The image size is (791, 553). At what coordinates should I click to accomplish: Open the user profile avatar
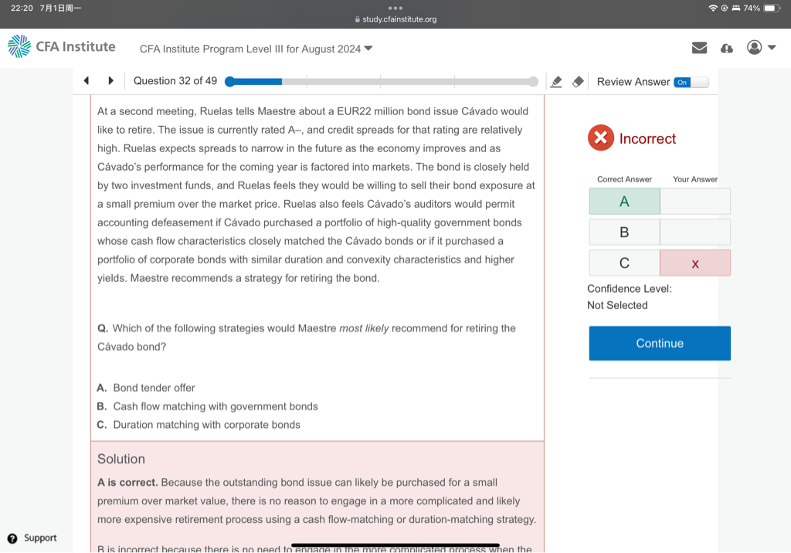coord(754,47)
